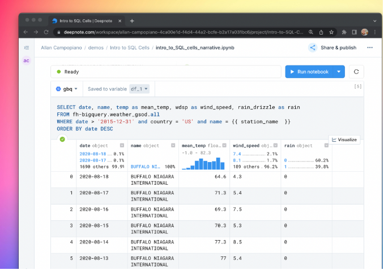
Task: Expand the Run notebook dropdown arrow
Action: coord(339,72)
